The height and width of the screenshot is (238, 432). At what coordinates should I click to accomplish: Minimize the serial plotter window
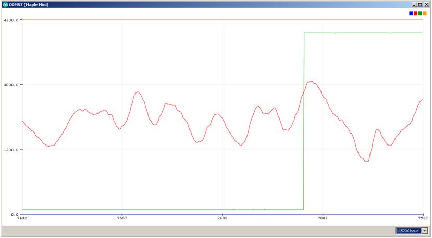413,4
